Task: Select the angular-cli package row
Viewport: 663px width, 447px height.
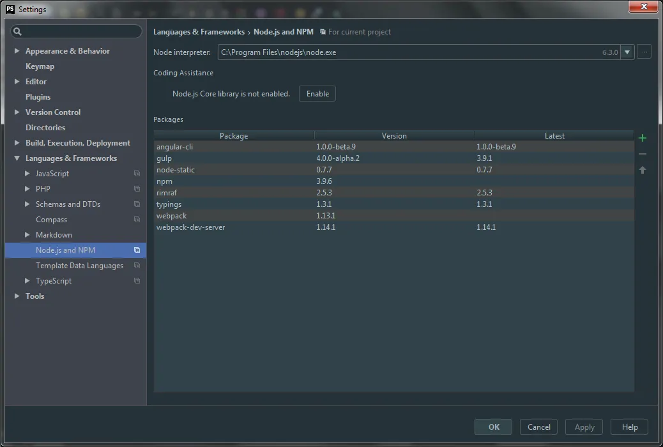Action: point(393,147)
